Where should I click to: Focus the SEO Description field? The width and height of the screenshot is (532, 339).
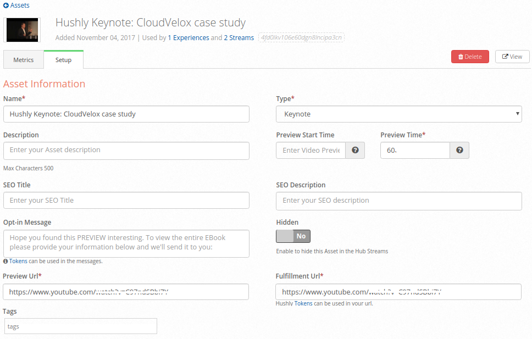click(398, 201)
